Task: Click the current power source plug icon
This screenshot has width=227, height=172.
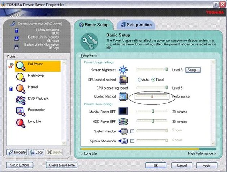Action: (x=13, y=23)
